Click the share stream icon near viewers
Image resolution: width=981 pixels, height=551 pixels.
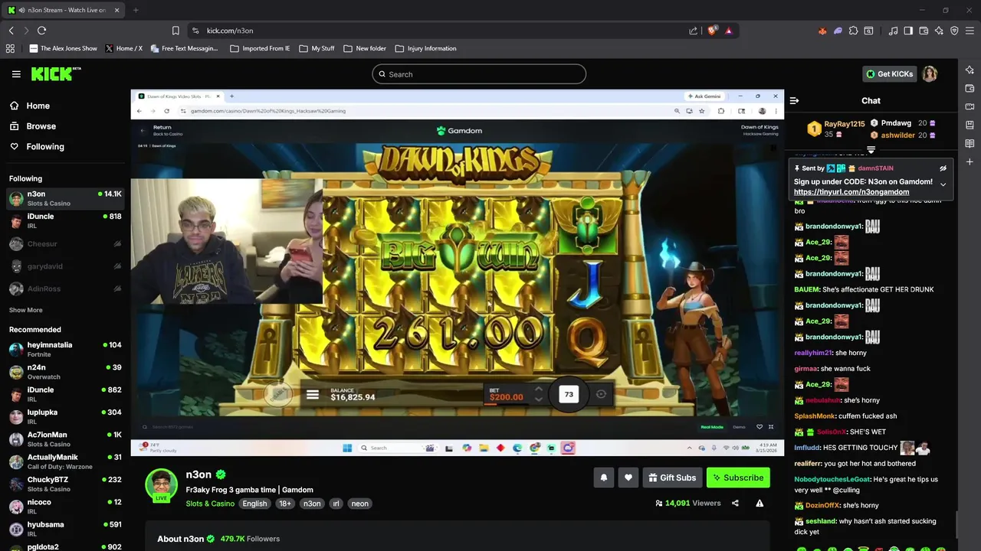tap(735, 503)
